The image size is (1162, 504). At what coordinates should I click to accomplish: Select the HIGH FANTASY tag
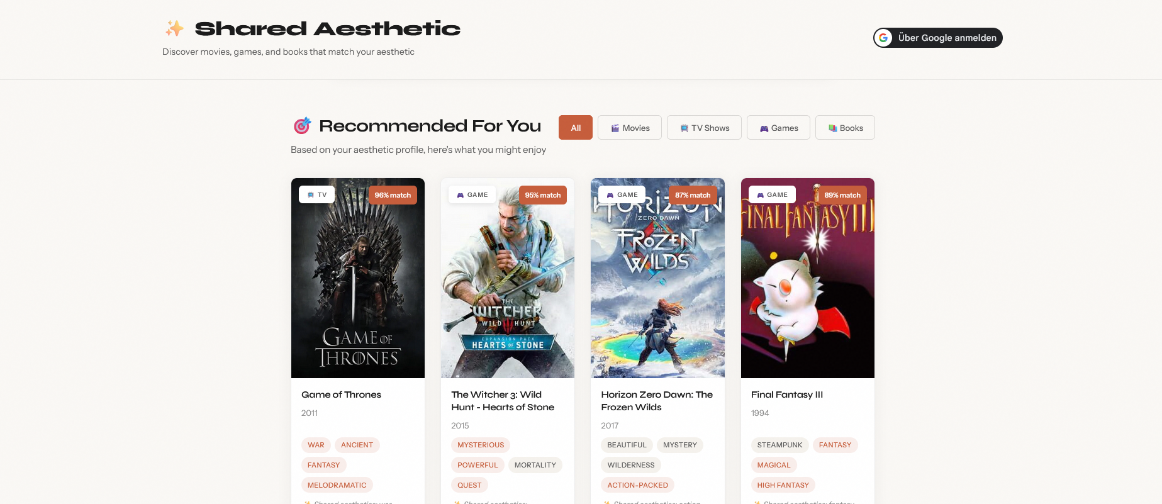[783, 485]
